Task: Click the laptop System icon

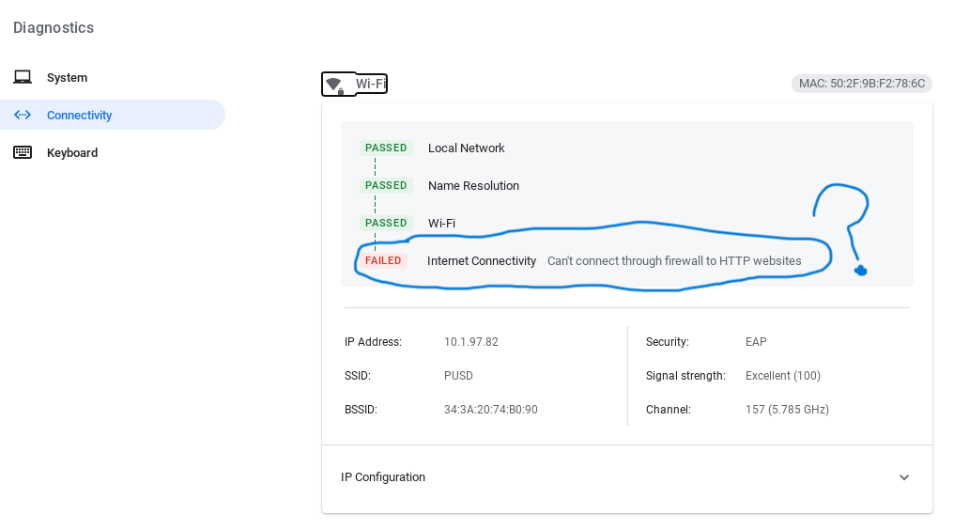Action: pyautogui.click(x=23, y=77)
